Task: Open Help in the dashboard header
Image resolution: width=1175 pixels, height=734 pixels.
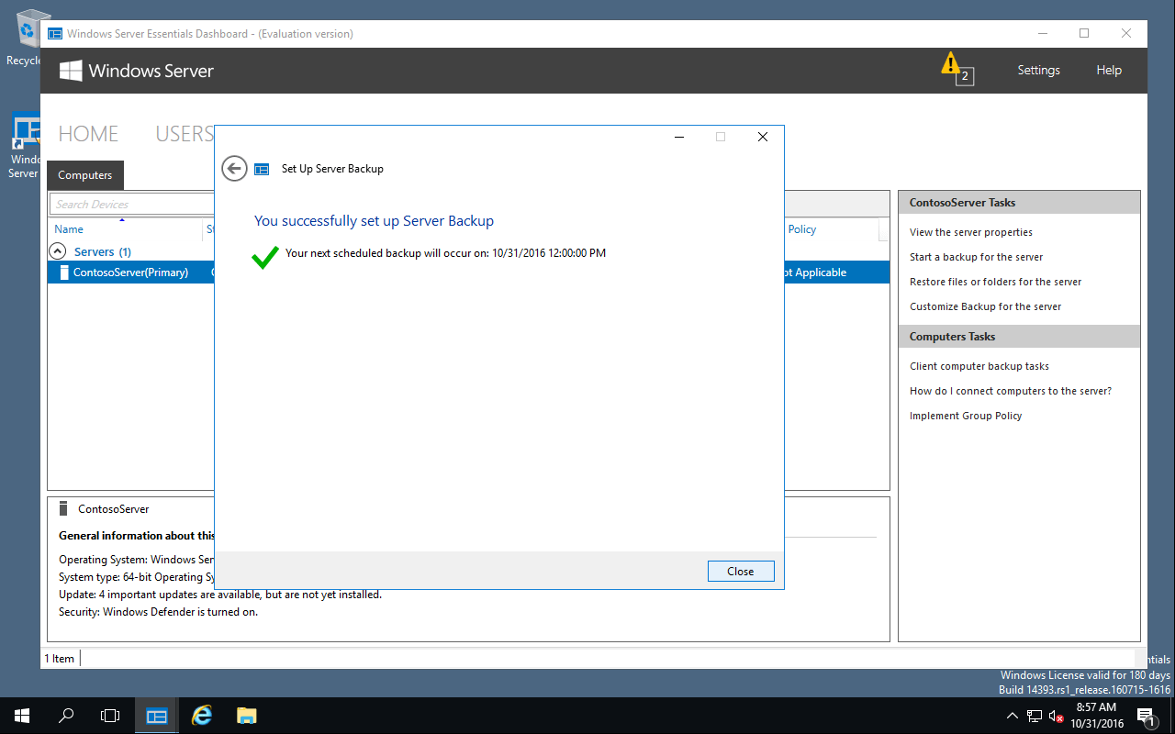Action: 1109,71
